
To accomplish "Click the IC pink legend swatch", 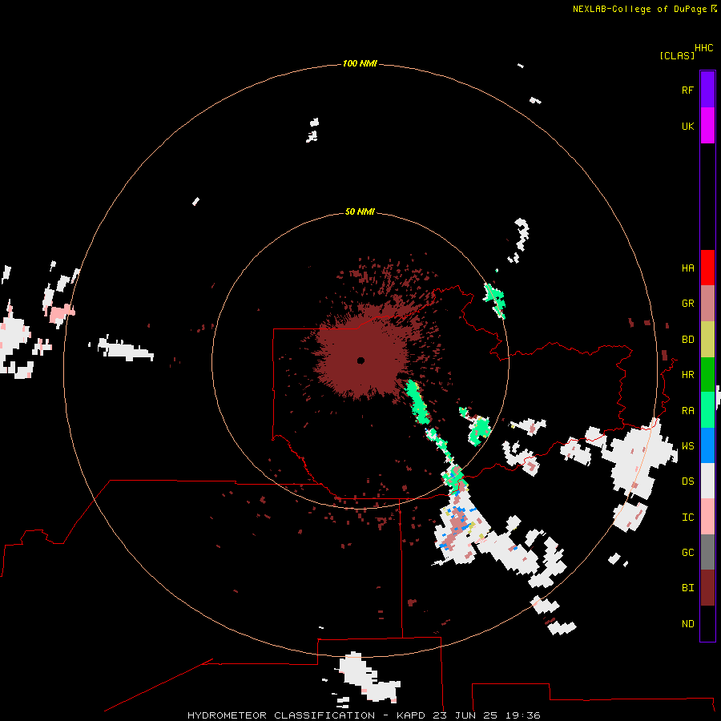I will 707,517.
